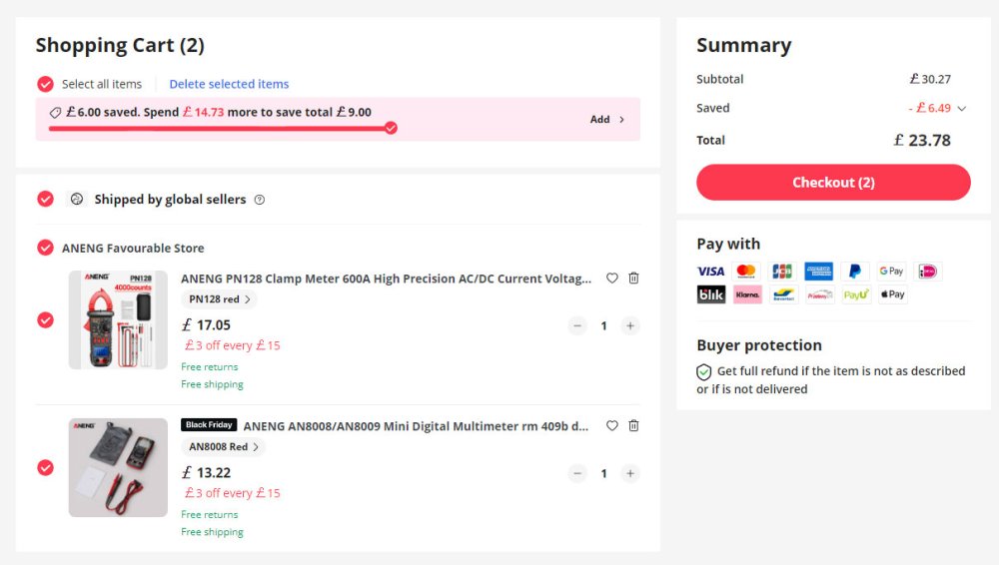Click the Visa payment icon
Screen dimensions: 999x565
point(710,272)
